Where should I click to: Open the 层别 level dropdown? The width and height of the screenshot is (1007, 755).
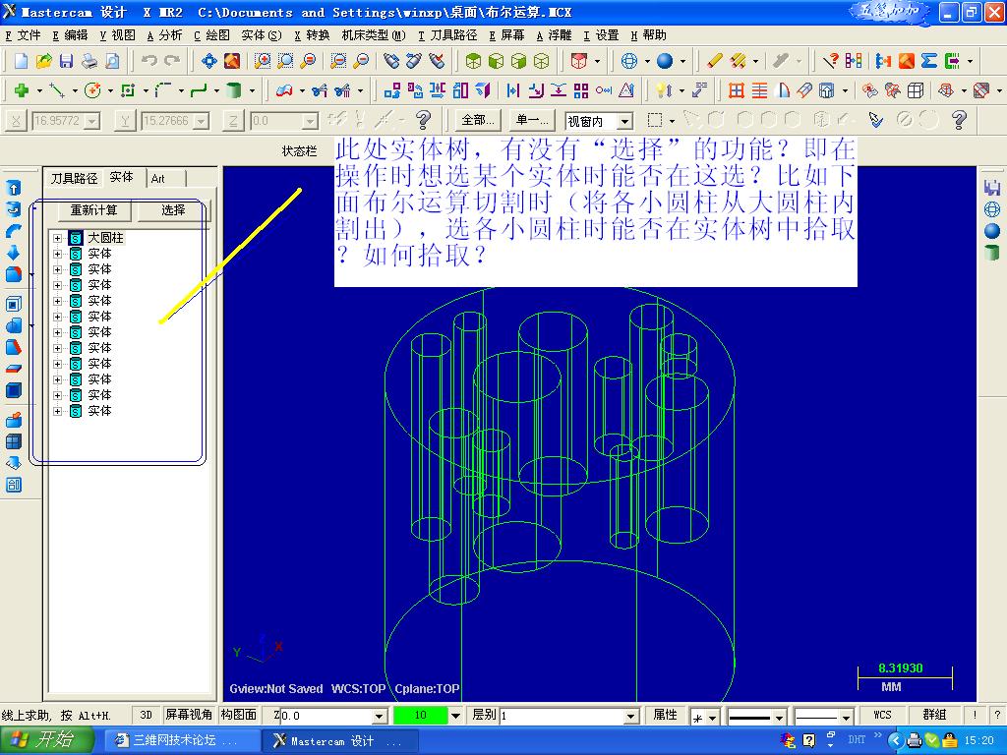point(631,716)
